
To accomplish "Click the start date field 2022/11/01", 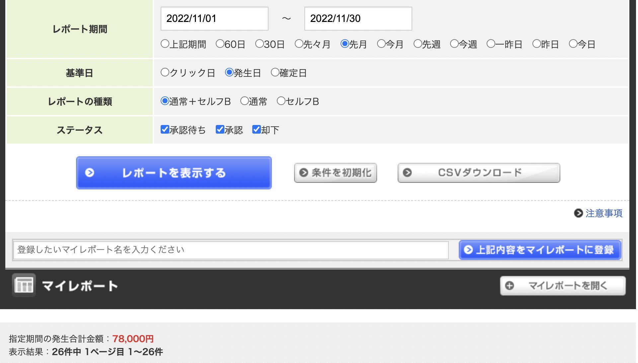I will click(214, 19).
